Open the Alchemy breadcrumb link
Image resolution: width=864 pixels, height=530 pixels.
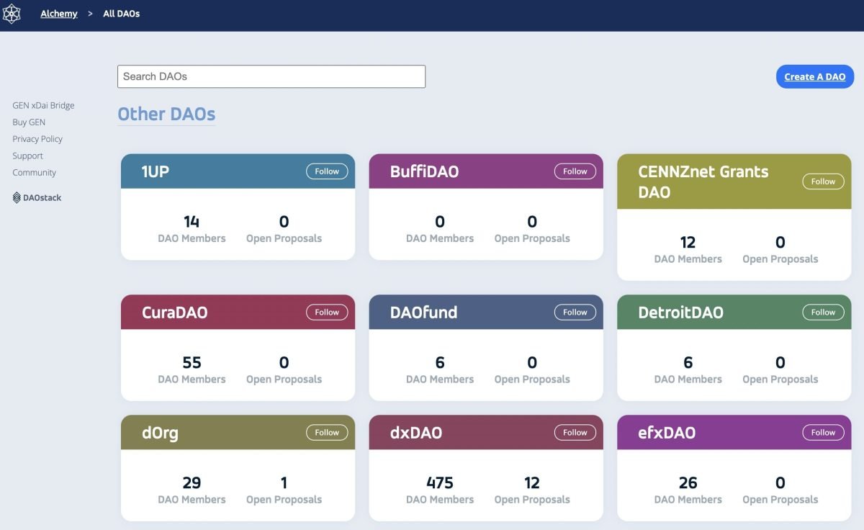coord(59,14)
